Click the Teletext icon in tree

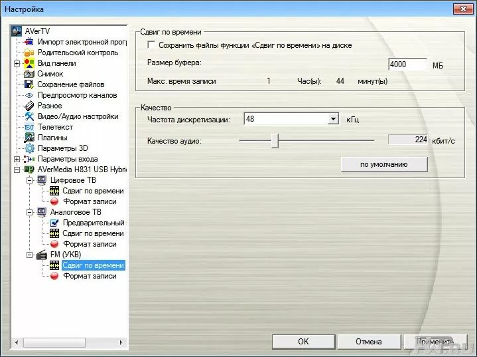[29, 127]
